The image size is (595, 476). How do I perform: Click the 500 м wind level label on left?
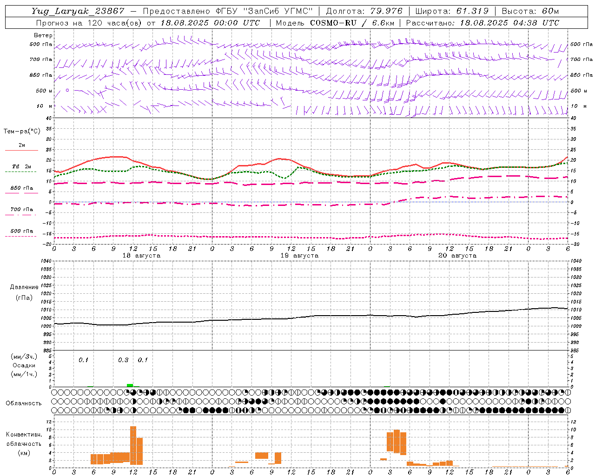point(44,91)
